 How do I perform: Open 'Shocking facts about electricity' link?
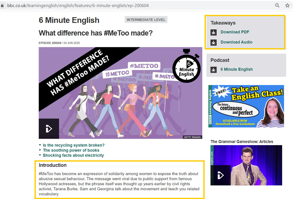(x=73, y=155)
